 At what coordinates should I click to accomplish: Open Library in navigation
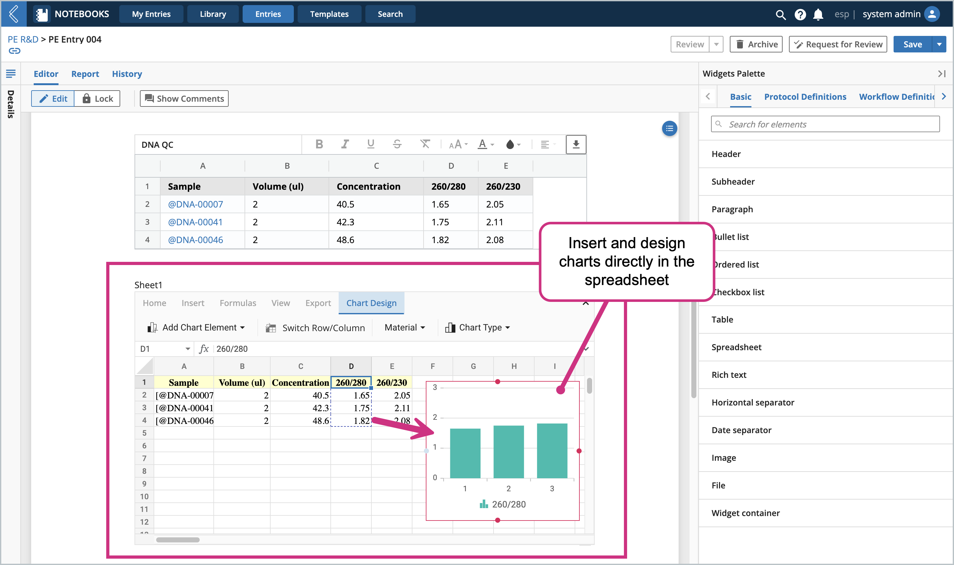click(x=213, y=14)
